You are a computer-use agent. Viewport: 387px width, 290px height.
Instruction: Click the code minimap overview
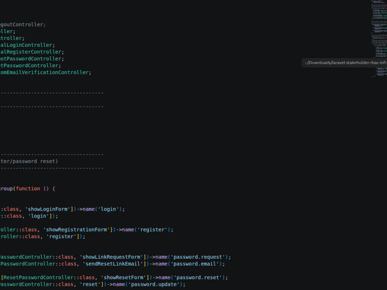379,39
